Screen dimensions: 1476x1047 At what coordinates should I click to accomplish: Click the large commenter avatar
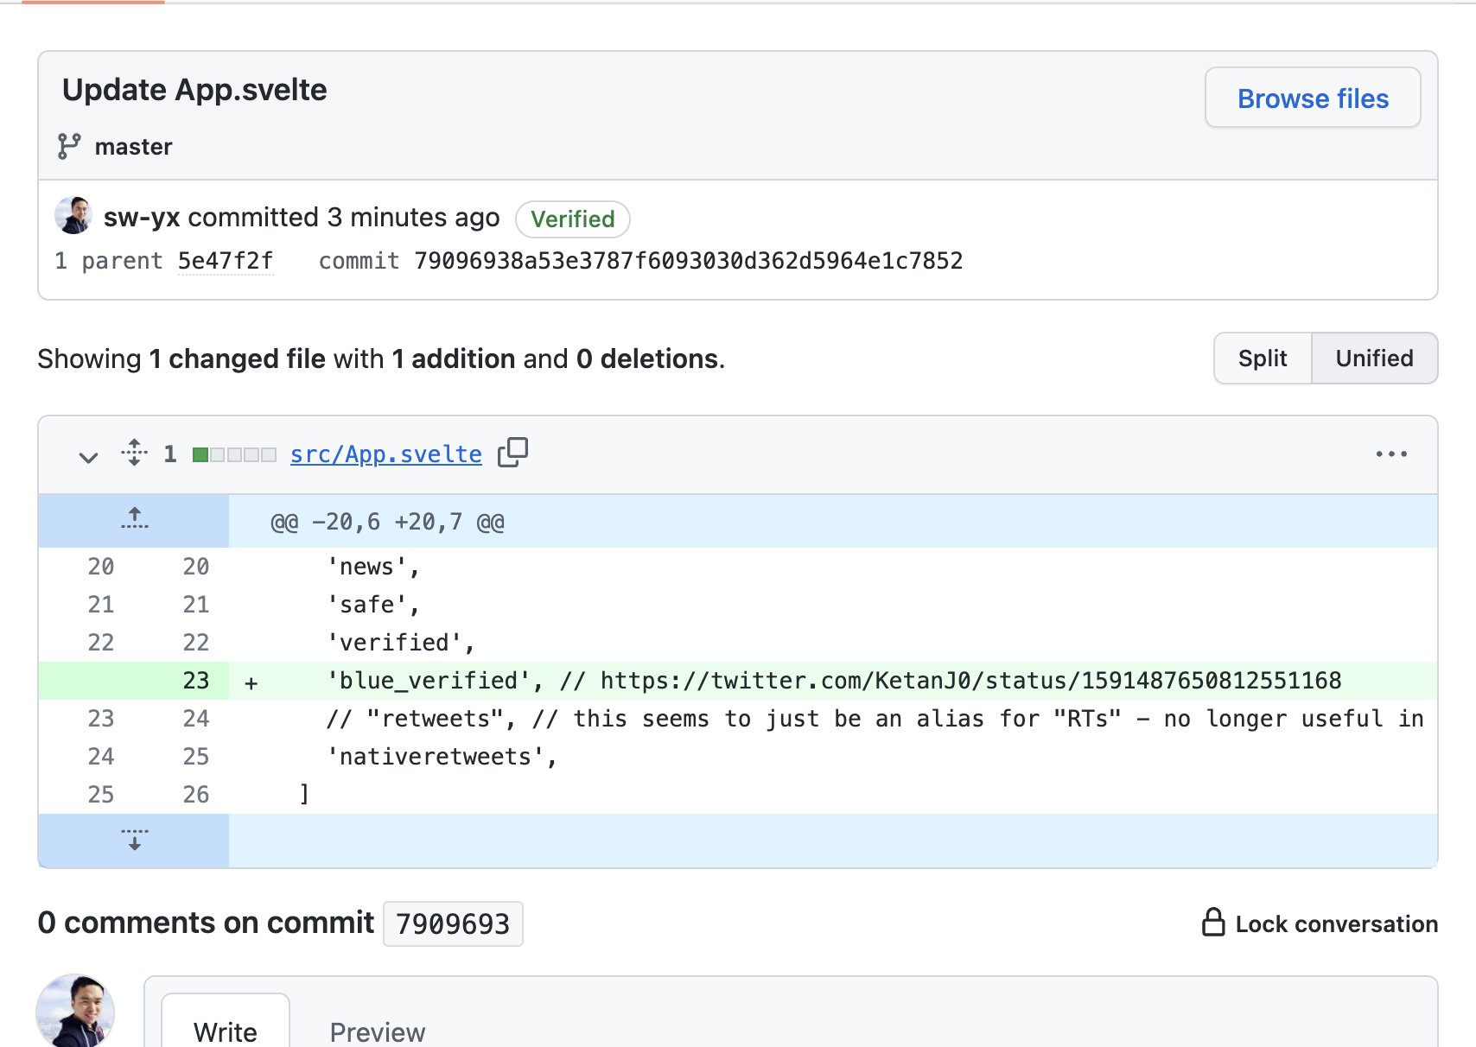click(x=75, y=1011)
